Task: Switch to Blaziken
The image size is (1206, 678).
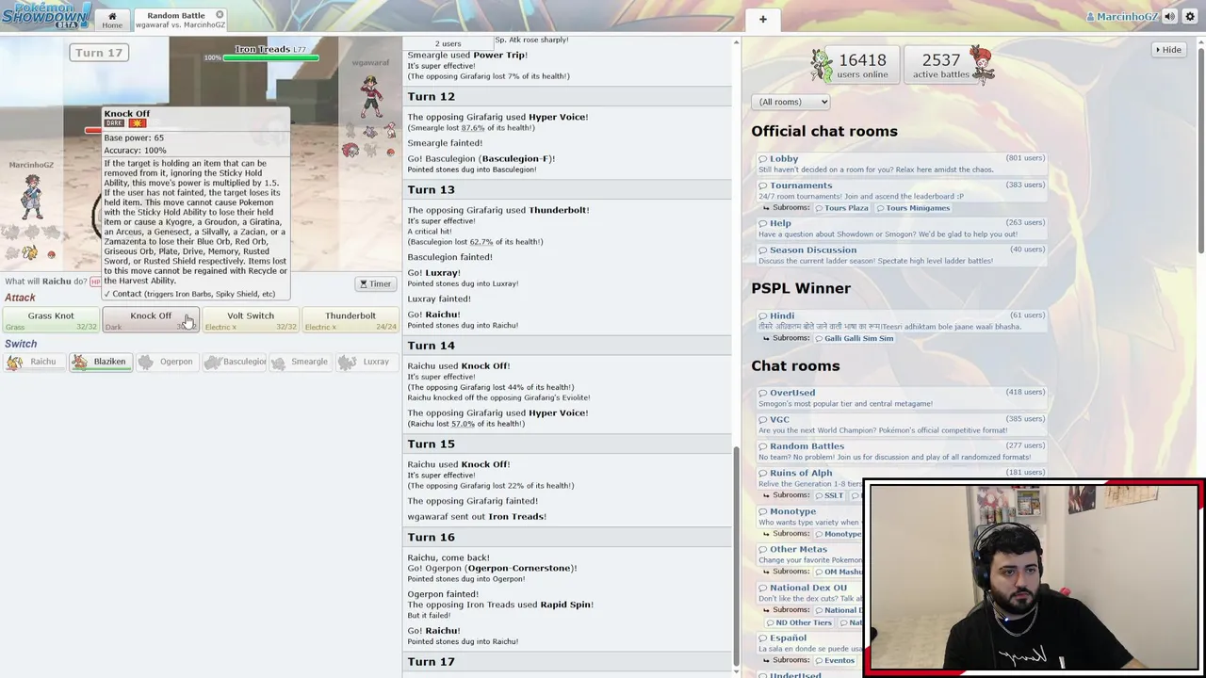Action: point(100,362)
